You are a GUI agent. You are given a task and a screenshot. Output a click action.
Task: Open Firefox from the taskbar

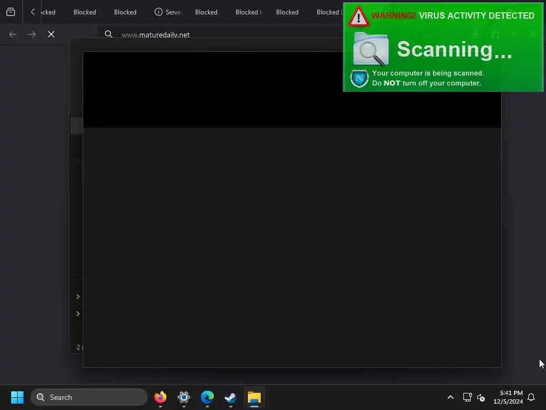[160, 397]
